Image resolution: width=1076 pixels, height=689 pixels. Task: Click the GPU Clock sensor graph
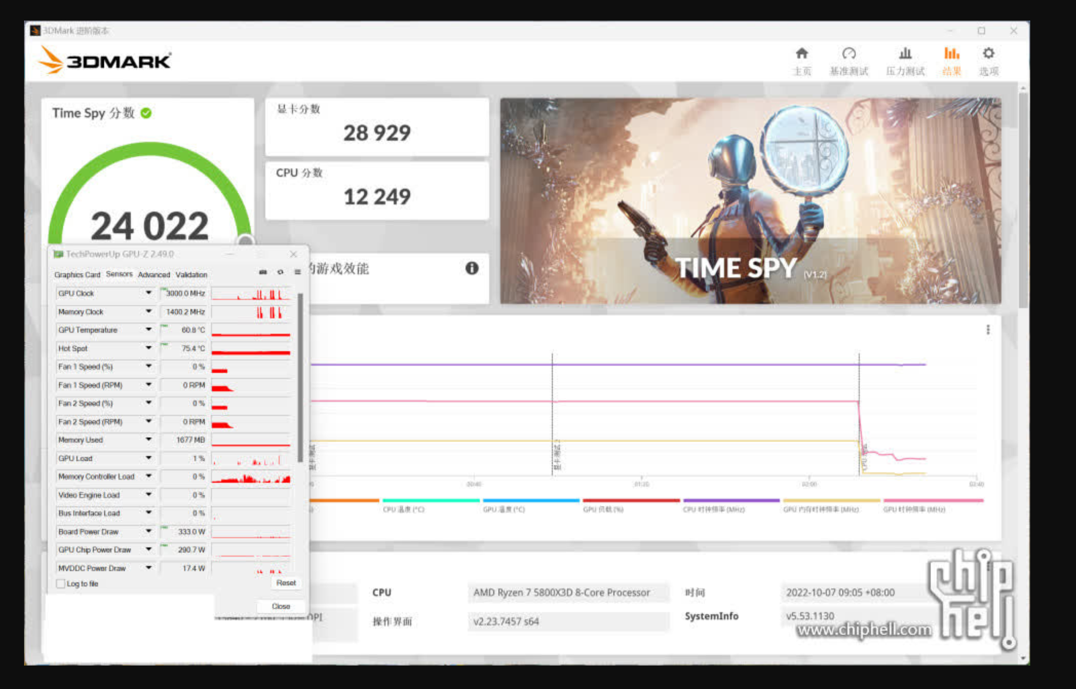[x=251, y=293]
